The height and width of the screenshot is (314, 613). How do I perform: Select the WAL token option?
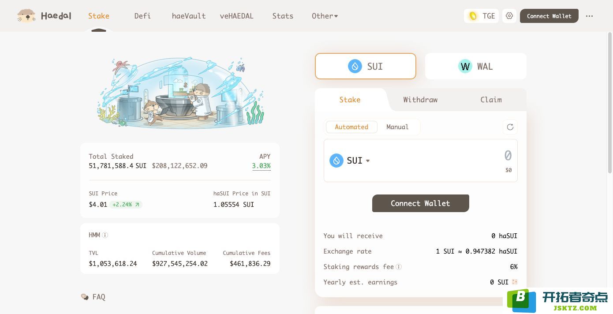[x=475, y=66]
